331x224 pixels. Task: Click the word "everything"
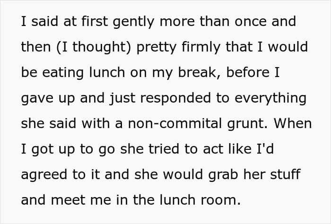(270, 99)
